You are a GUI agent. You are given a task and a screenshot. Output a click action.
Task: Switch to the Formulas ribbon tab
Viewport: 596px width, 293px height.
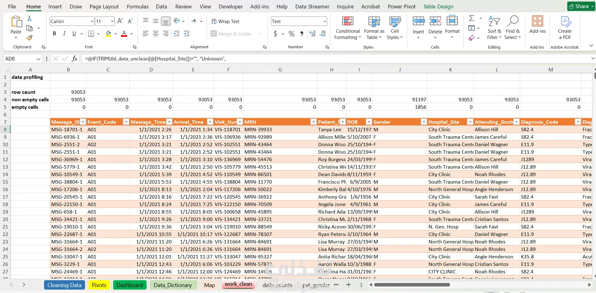(138, 7)
